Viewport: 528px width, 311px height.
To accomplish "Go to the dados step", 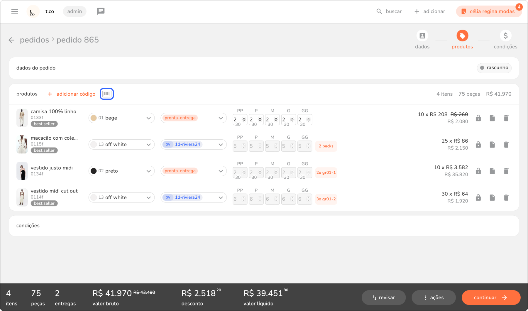I will 422,36.
